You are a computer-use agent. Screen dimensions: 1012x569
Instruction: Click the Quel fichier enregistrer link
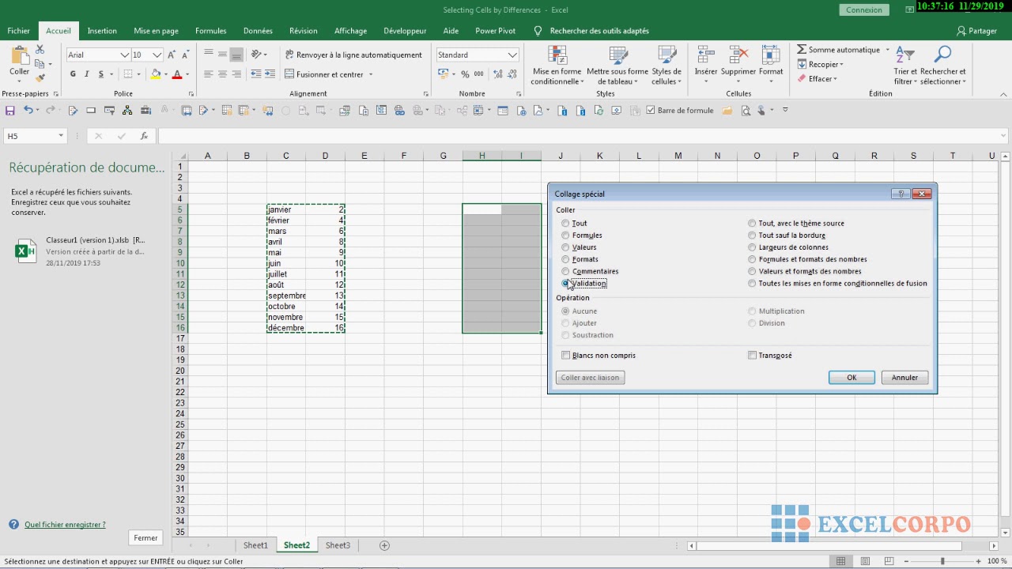[x=65, y=525]
